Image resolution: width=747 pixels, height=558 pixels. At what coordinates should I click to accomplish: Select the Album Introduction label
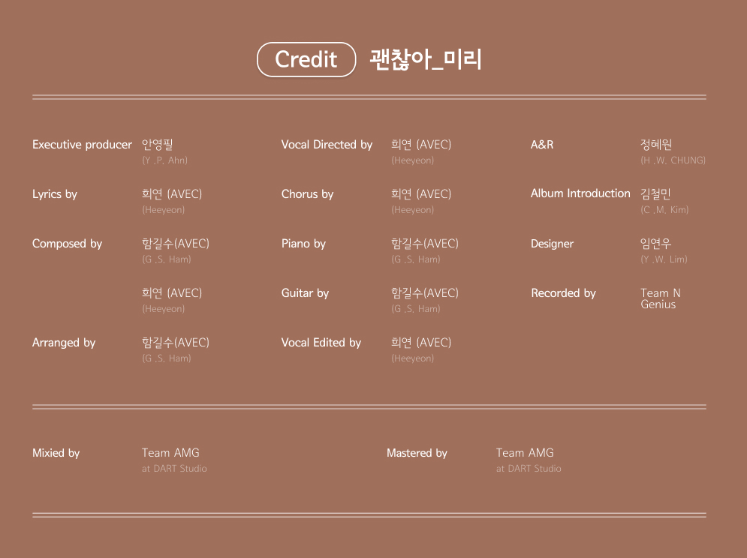coord(580,193)
